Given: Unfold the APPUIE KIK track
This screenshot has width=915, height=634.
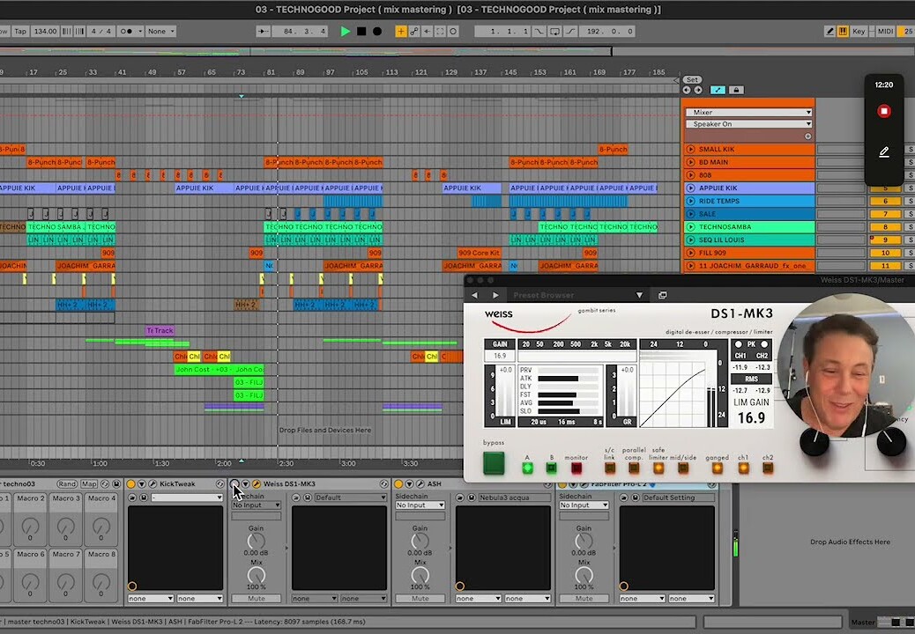Looking at the screenshot, I should [x=691, y=188].
